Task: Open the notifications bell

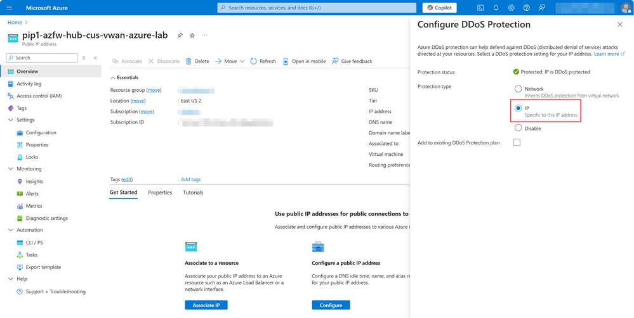Action: 496,8
